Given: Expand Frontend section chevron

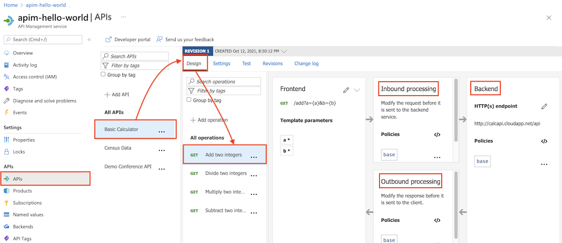Looking at the screenshot, I should click(x=357, y=90).
